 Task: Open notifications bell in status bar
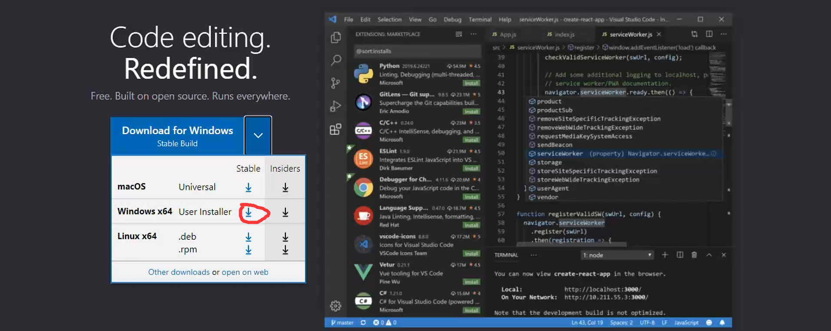pos(722,323)
